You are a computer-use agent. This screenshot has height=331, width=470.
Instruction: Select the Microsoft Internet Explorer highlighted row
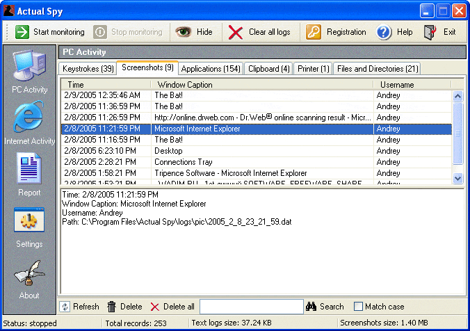(x=257, y=129)
